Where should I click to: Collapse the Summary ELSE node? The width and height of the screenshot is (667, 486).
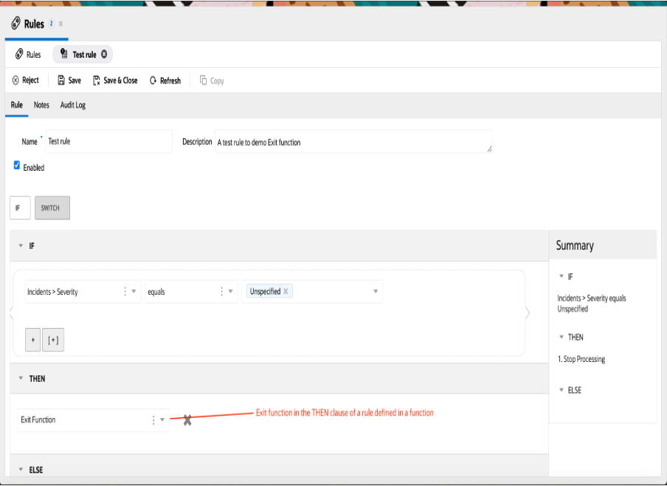click(x=561, y=390)
